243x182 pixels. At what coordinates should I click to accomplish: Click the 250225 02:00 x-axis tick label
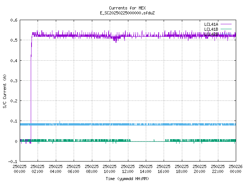[x=37, y=169]
